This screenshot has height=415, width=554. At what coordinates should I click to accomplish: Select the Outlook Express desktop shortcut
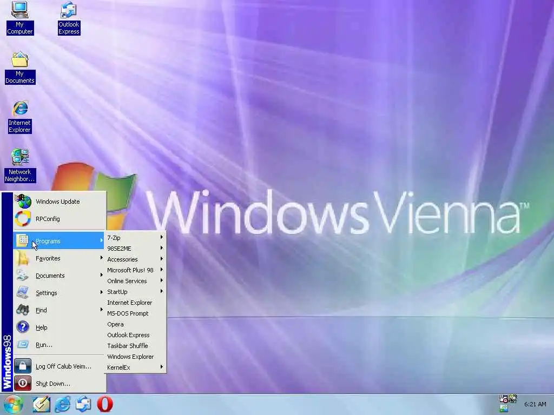click(x=69, y=18)
